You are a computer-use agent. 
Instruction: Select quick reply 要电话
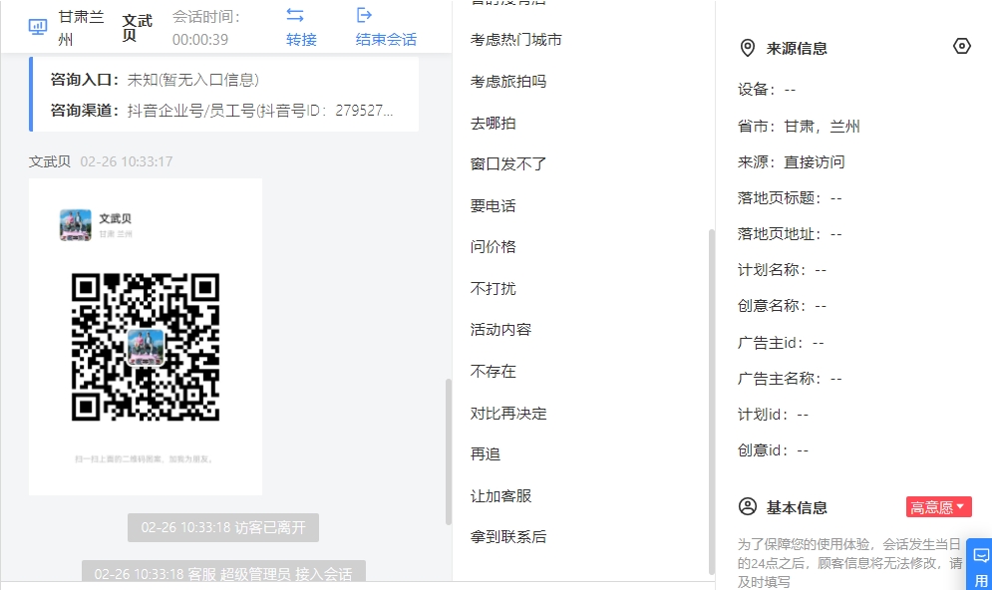pos(493,206)
